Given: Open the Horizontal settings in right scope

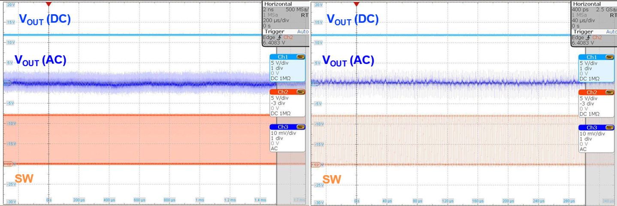Looking at the screenshot, I should [588, 4].
